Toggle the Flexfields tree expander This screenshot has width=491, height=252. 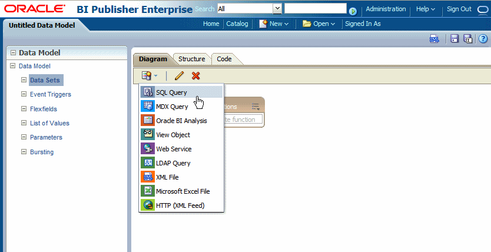pyautogui.click(x=24, y=108)
